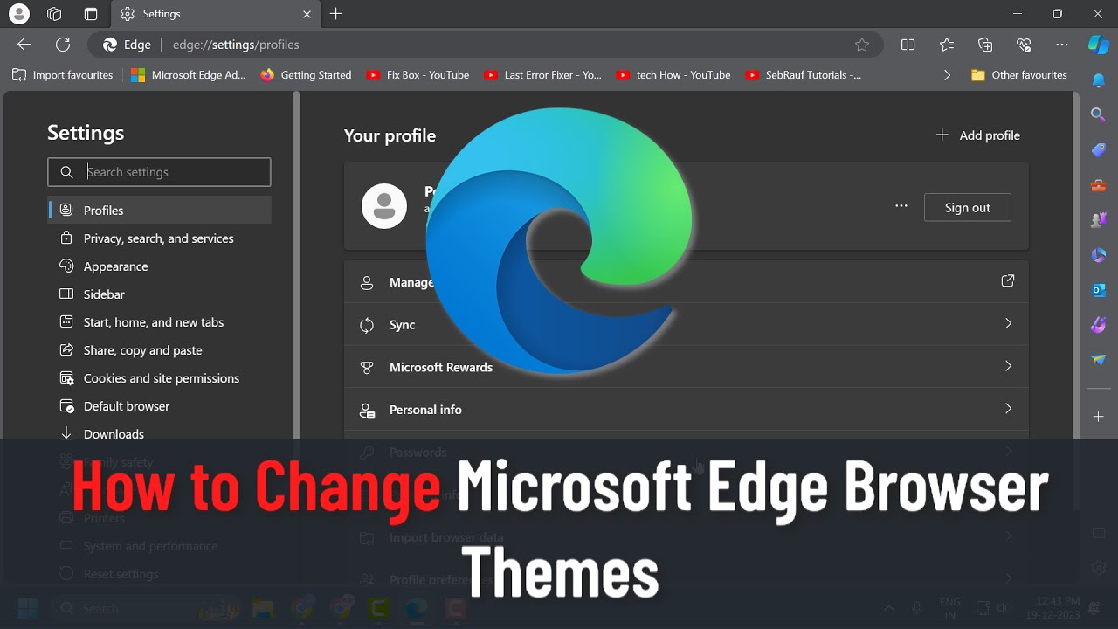Open Import favourites bookmark
The width and height of the screenshot is (1118, 629).
click(x=63, y=75)
